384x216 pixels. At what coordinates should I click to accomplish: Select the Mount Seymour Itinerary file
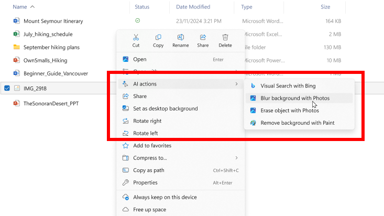53,21
